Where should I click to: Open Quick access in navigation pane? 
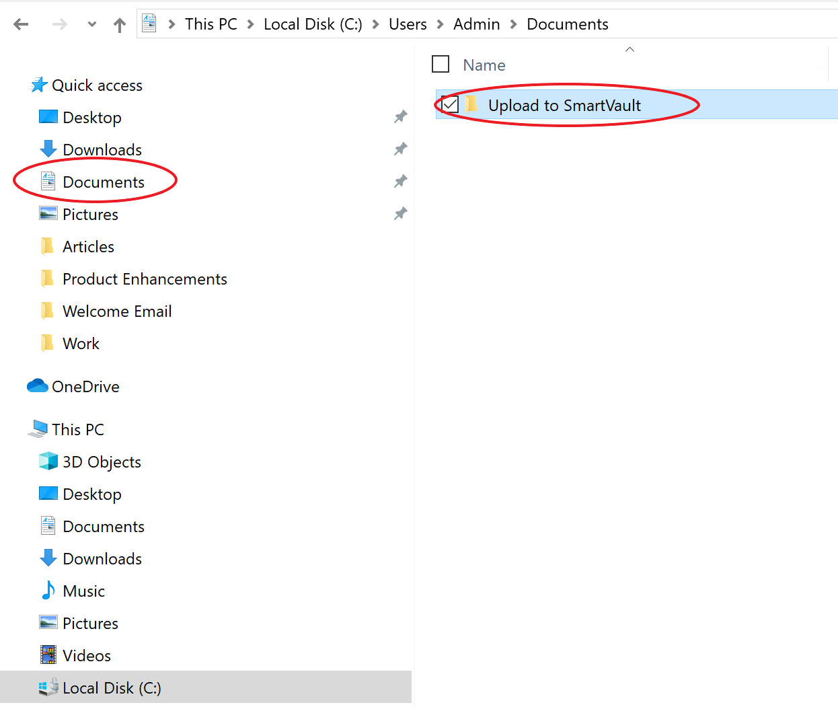click(x=98, y=85)
